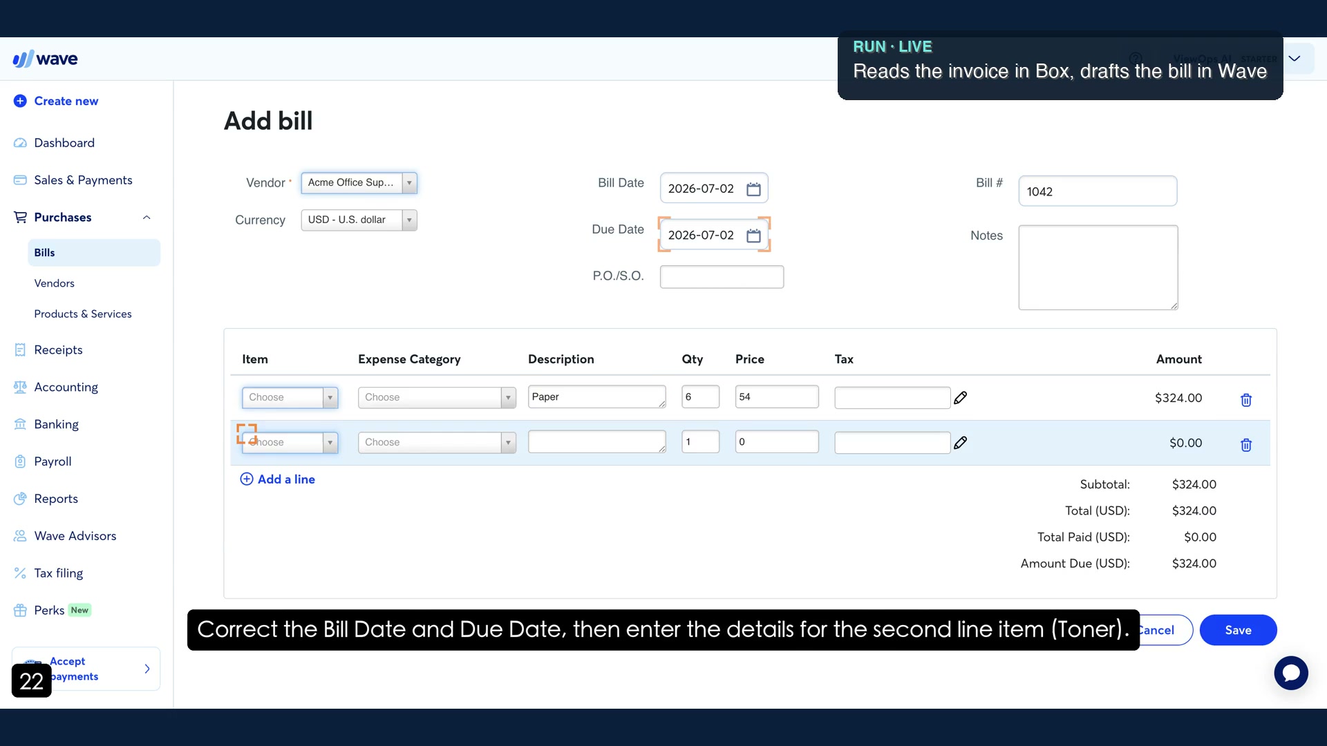The image size is (1327, 746).
Task: Click the Purchases cart icon
Action: (x=20, y=218)
